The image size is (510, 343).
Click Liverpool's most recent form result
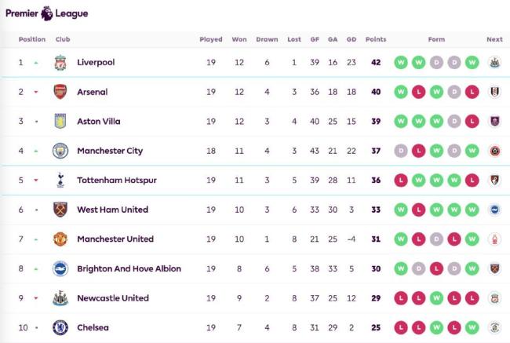pos(472,62)
